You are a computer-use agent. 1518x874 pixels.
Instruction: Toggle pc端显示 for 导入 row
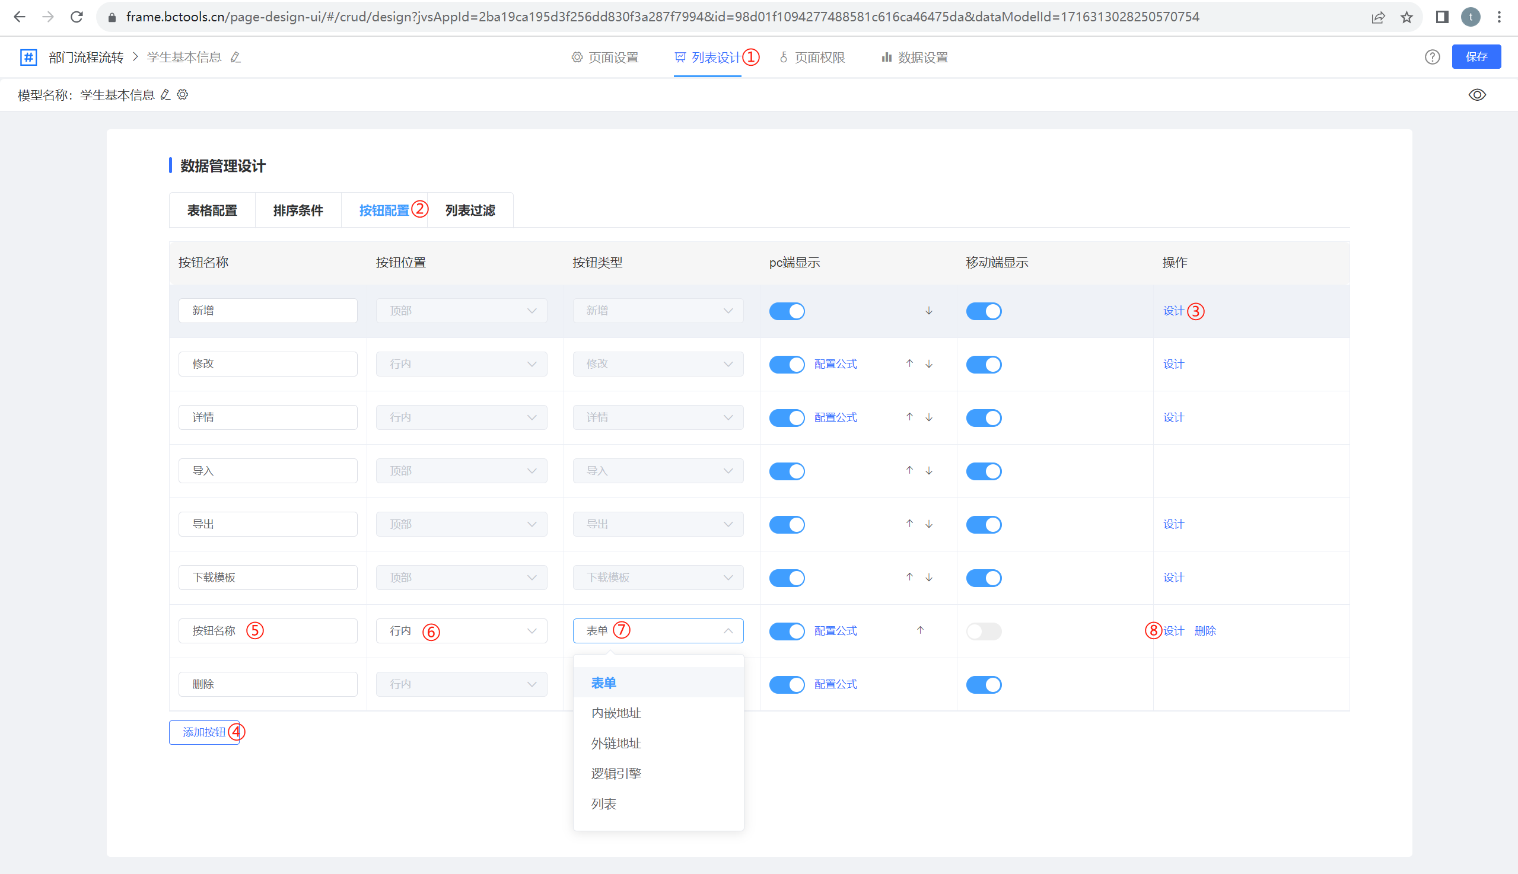(x=787, y=471)
